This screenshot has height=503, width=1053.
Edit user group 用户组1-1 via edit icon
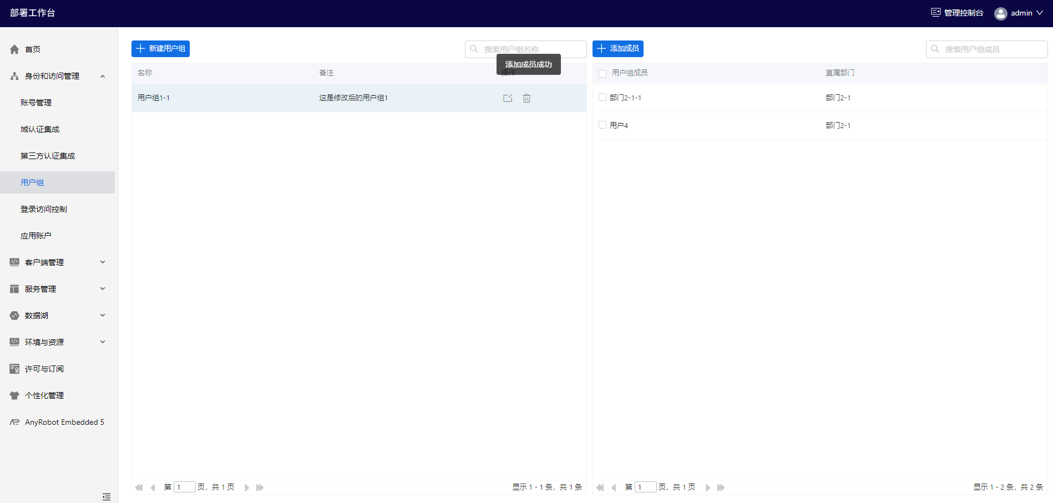(x=508, y=98)
